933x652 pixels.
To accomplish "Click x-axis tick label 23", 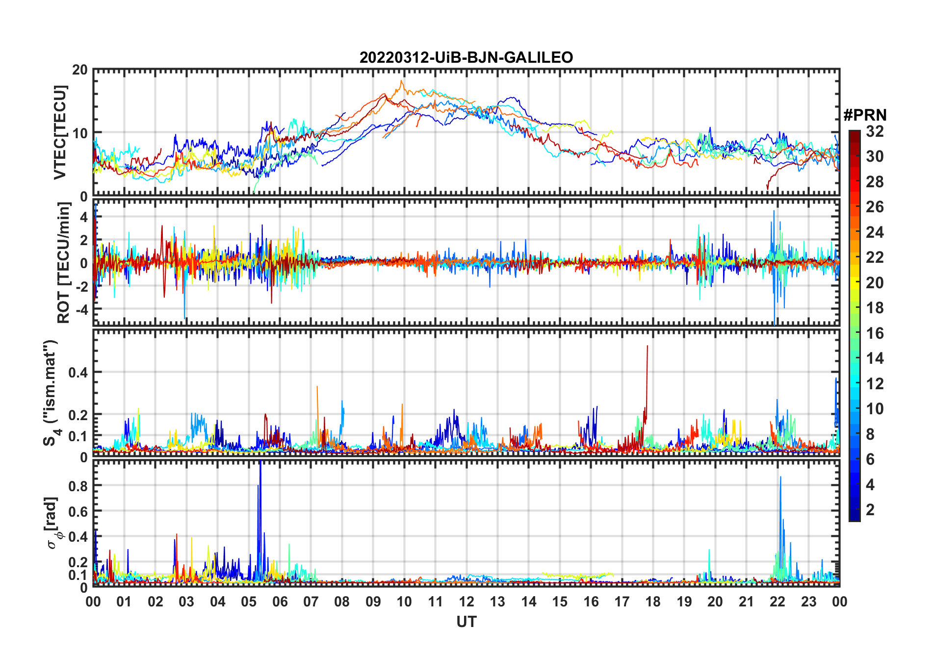I will point(808,602).
